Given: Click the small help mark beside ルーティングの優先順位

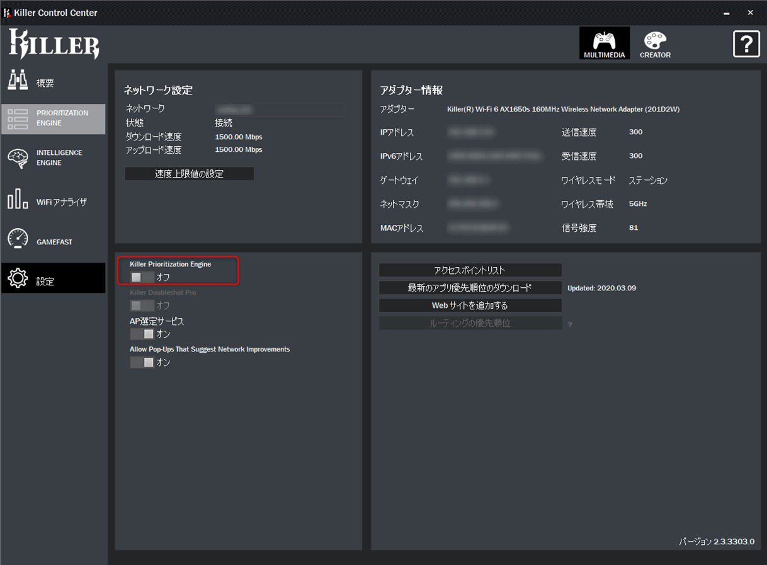Looking at the screenshot, I should point(570,324).
